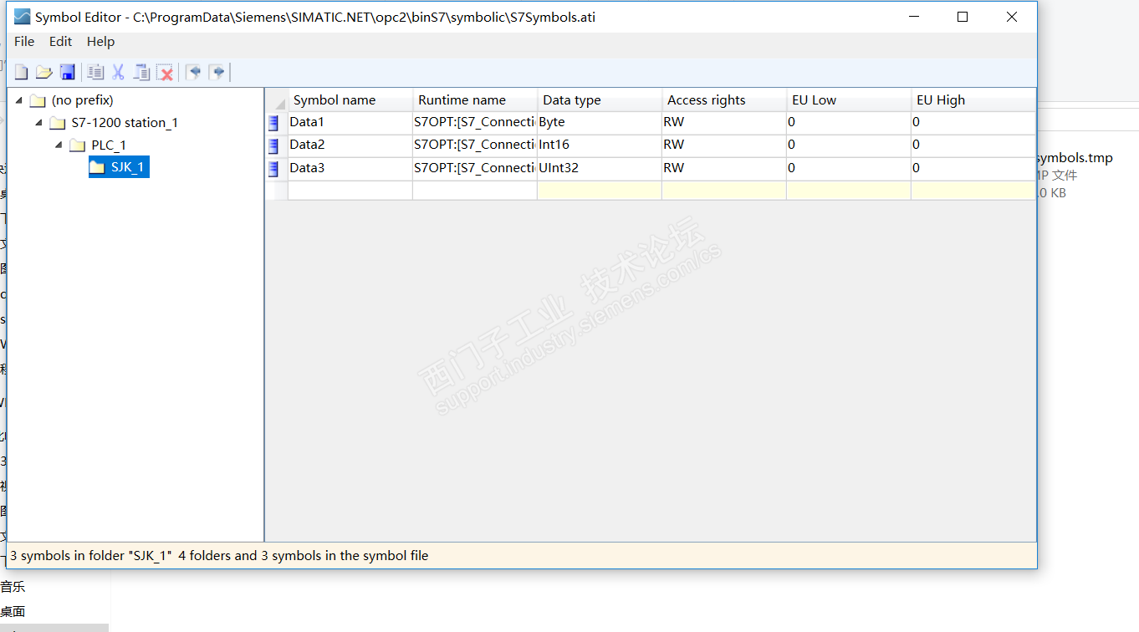This screenshot has height=632, width=1139.
Task: Click the Data1 symbol name cell
Action: pos(350,123)
